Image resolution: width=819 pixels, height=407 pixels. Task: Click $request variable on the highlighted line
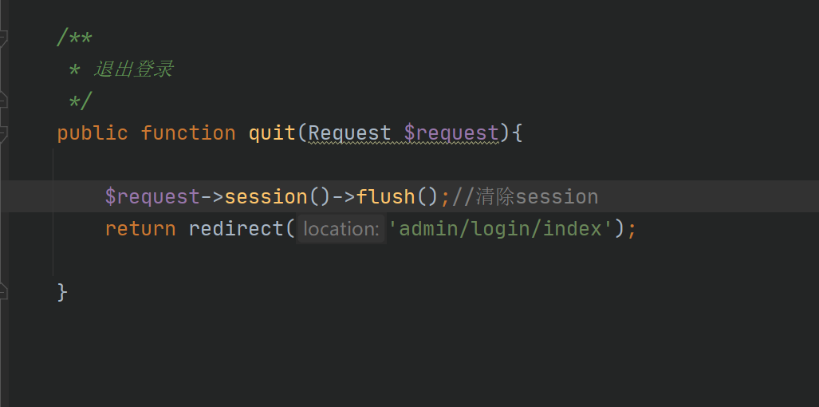coord(152,197)
